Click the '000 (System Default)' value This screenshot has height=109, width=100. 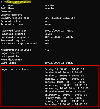click(x=60, y=18)
